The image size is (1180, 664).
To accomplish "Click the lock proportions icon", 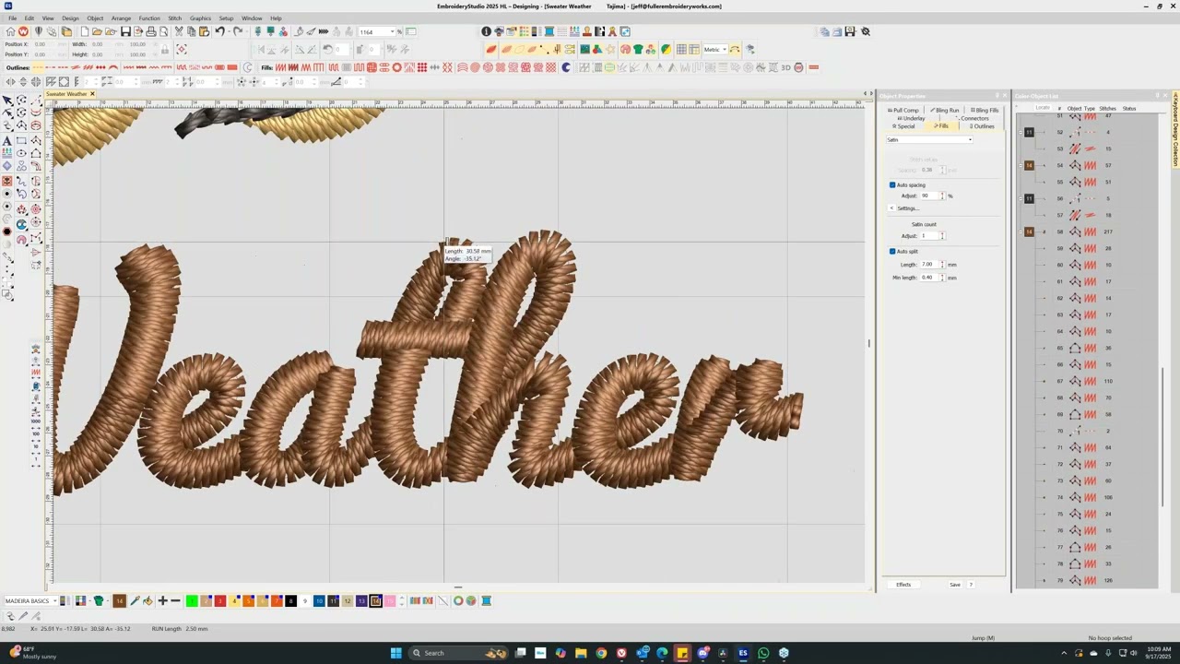I will coord(167,49).
